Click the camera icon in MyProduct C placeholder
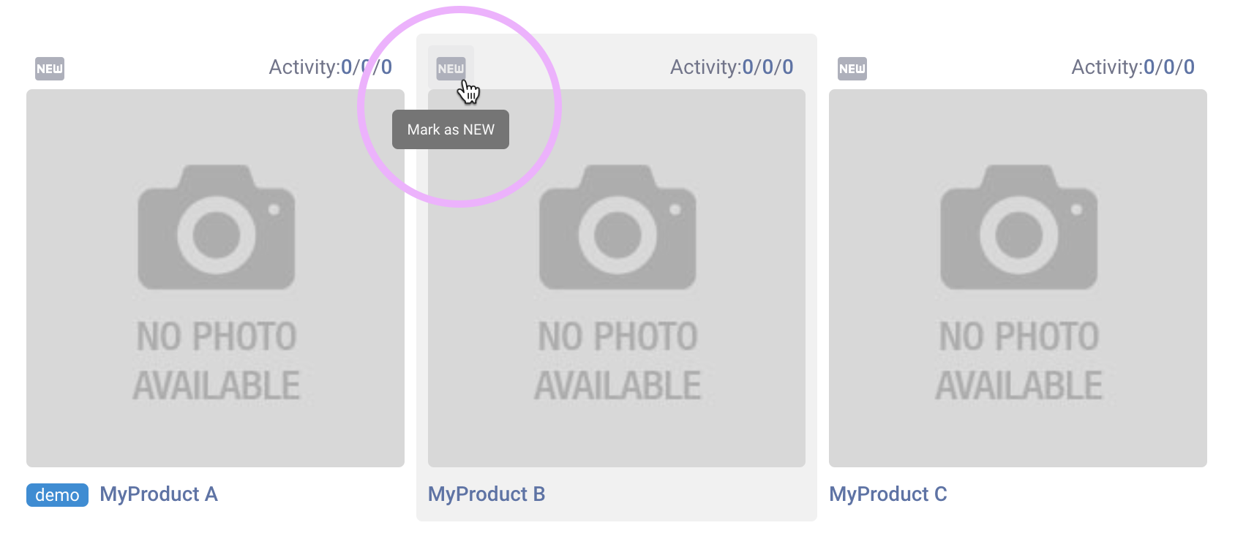 pos(1018,228)
